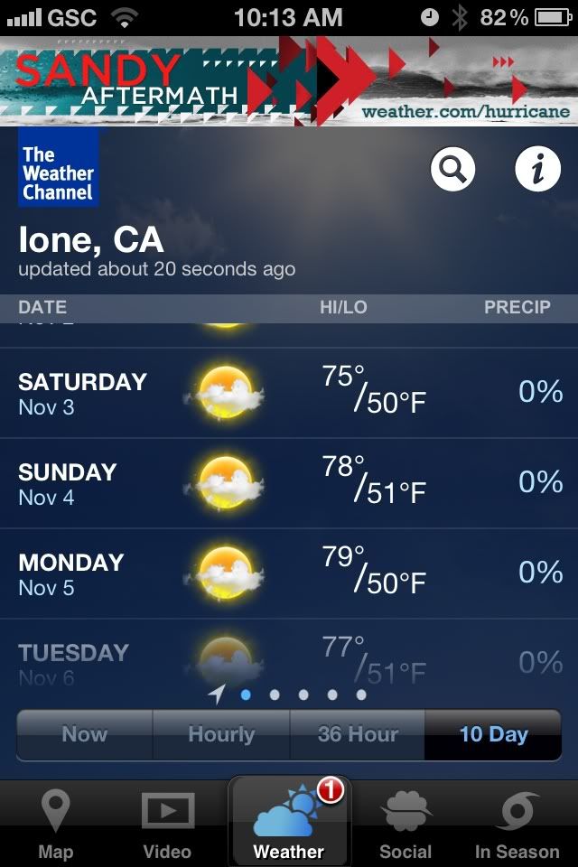
Task: Select the Weather tab cloud icon
Action: click(x=286, y=811)
